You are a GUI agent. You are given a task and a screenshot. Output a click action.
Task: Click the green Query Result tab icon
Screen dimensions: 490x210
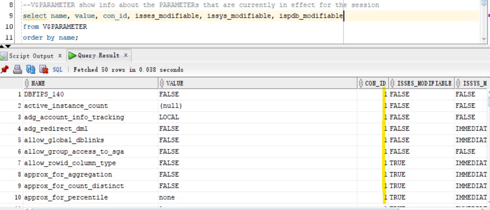coord(72,55)
